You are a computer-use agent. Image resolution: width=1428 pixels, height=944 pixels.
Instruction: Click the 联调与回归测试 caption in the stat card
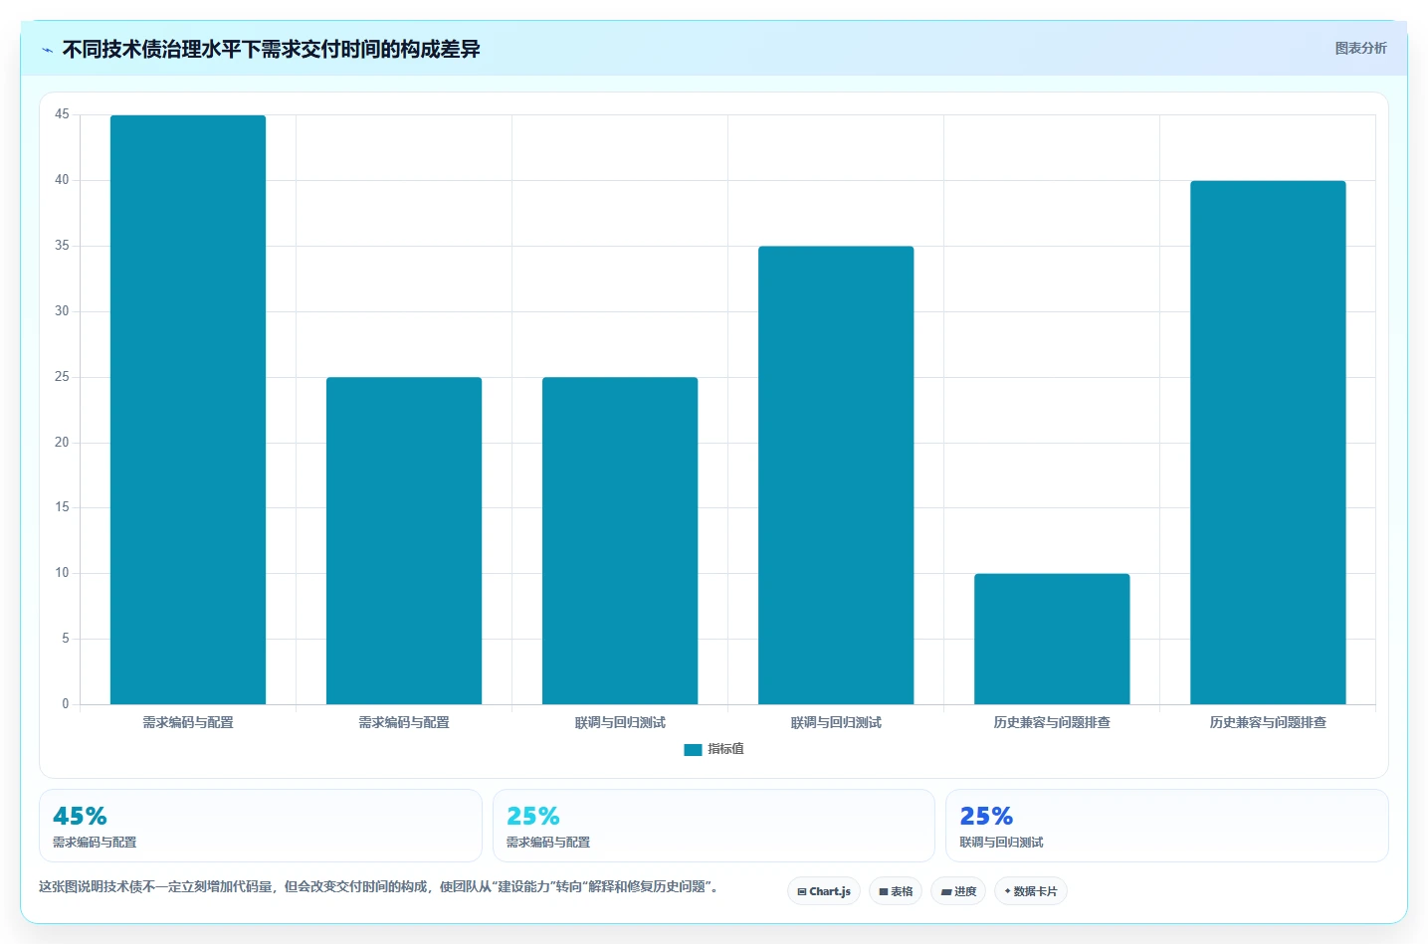1001,843
